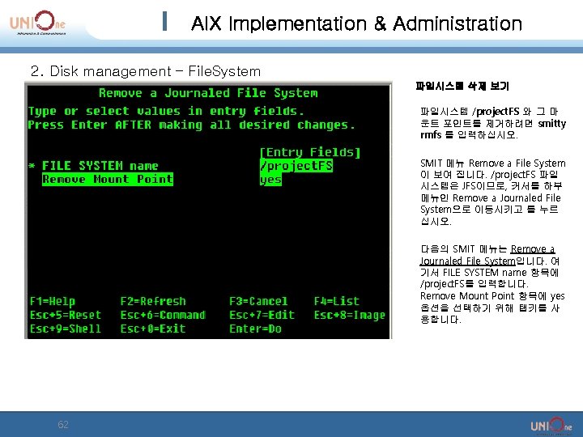
Task: Click the 2. Disk management - FileSystem subtitle
Action: pyautogui.click(x=146, y=71)
